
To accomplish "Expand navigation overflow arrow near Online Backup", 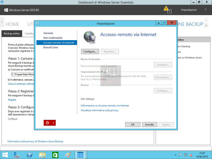I will pos(206,25).
